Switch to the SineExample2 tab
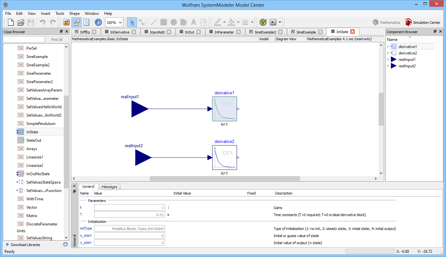 point(265,32)
